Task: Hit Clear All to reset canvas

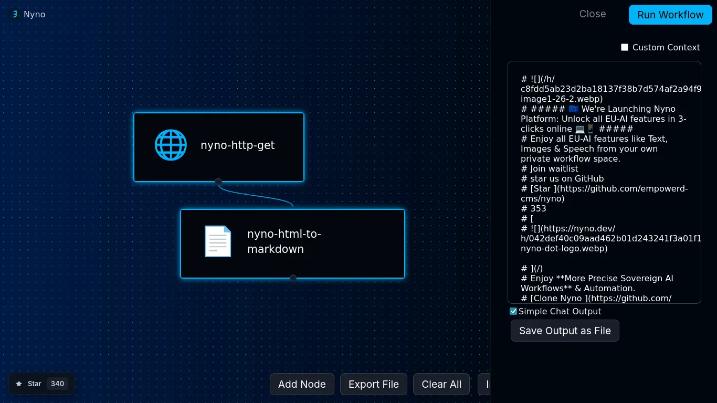Action: click(441, 384)
